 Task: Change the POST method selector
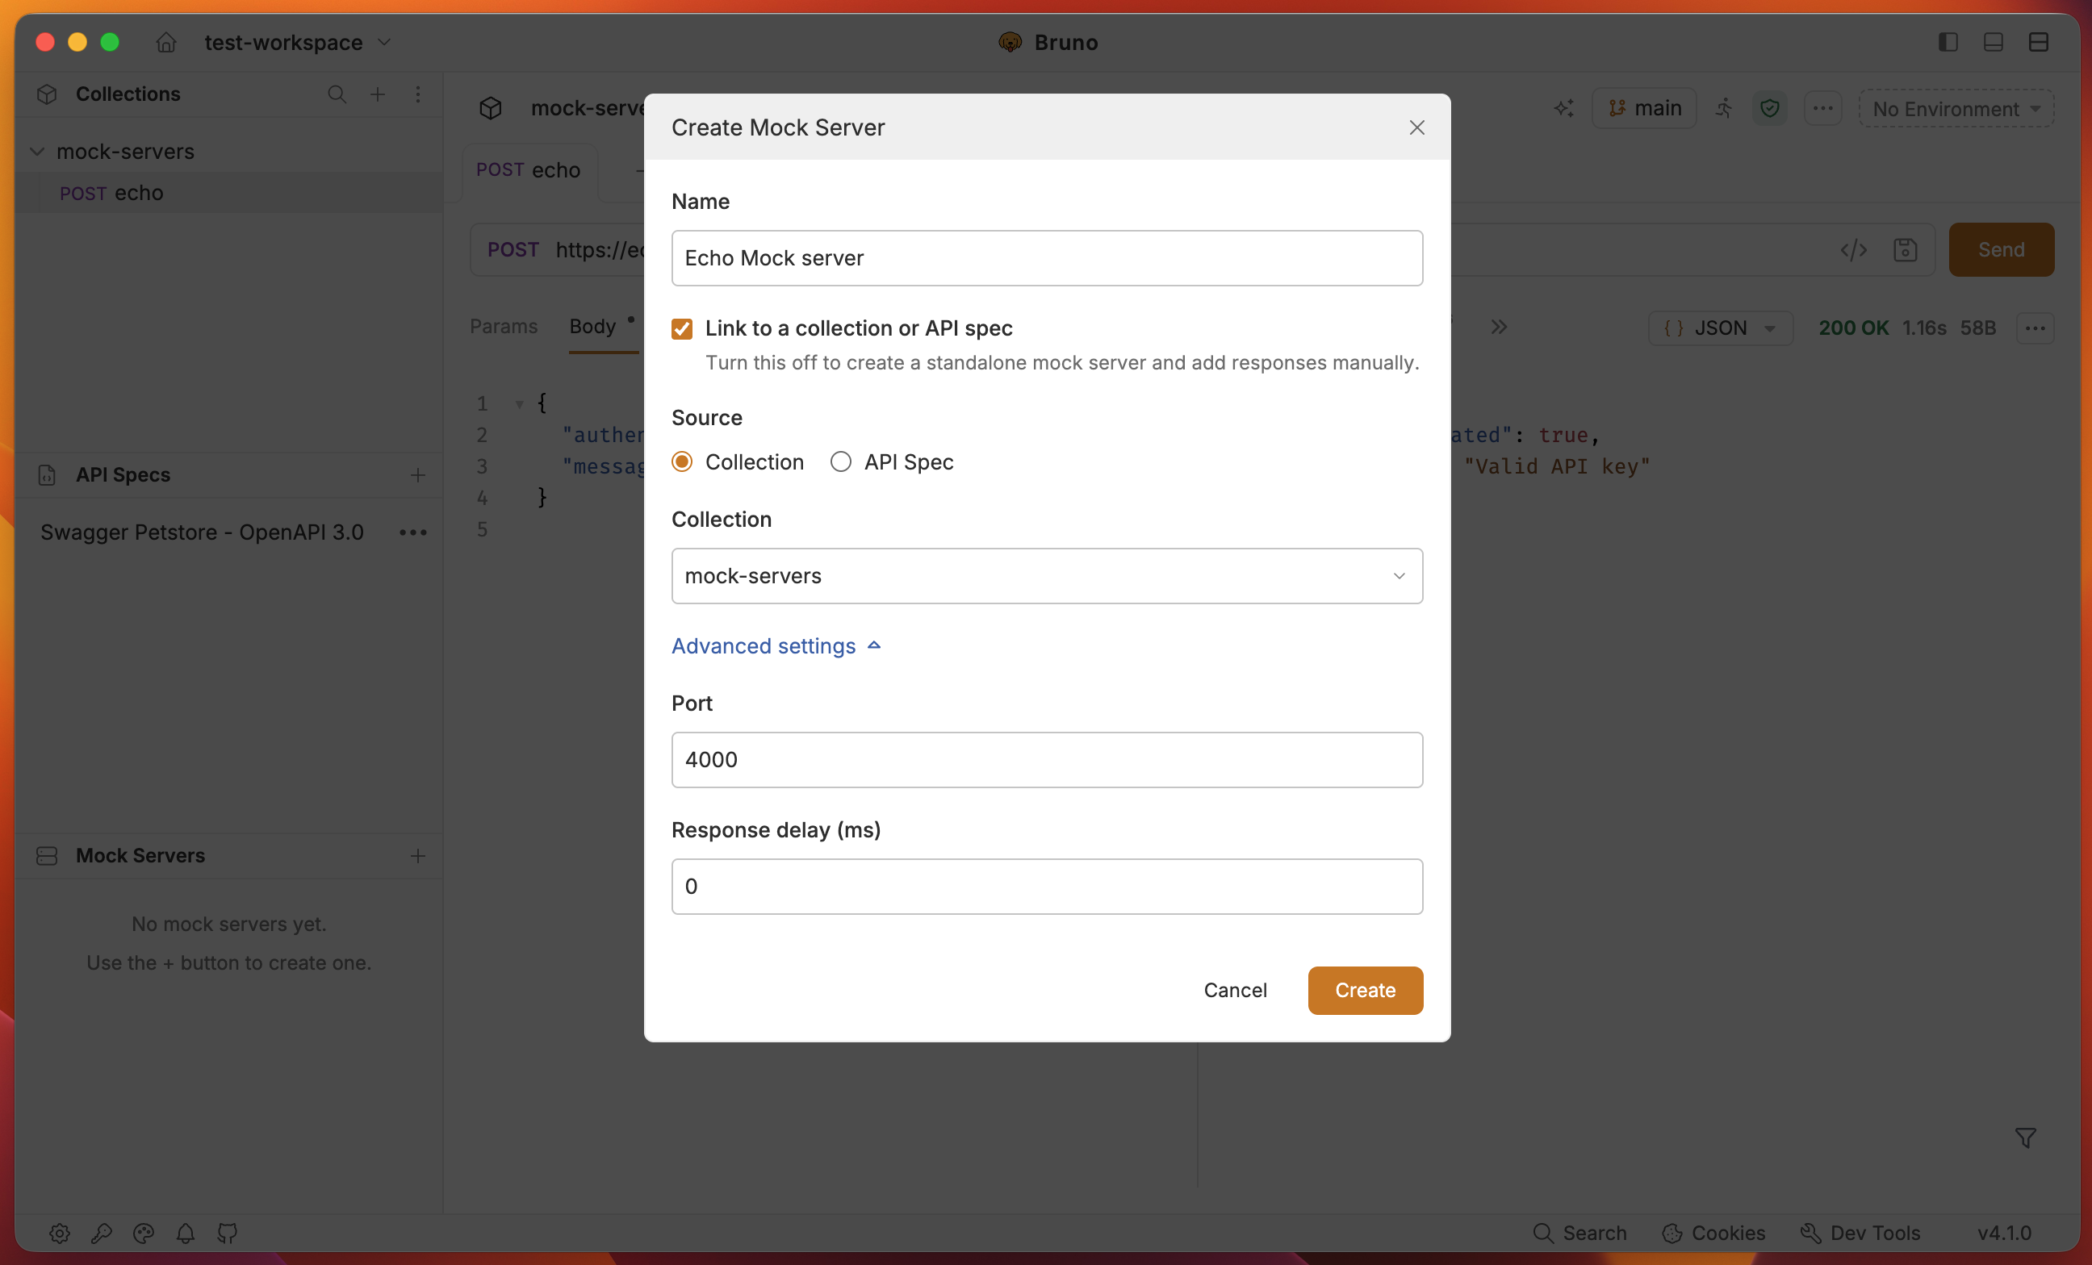point(513,249)
